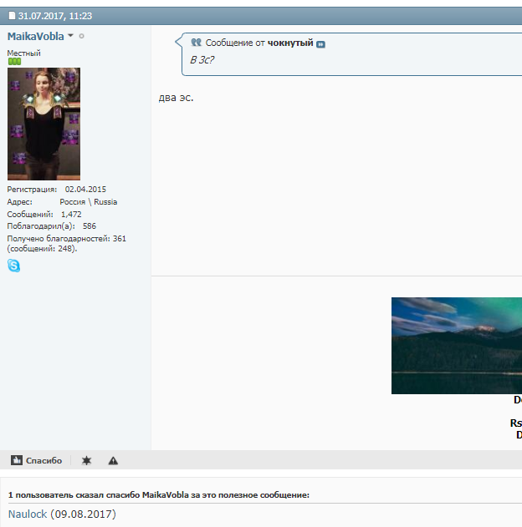Open Naulock's profile link
Viewport: 522px width, 527px height.
pos(28,514)
